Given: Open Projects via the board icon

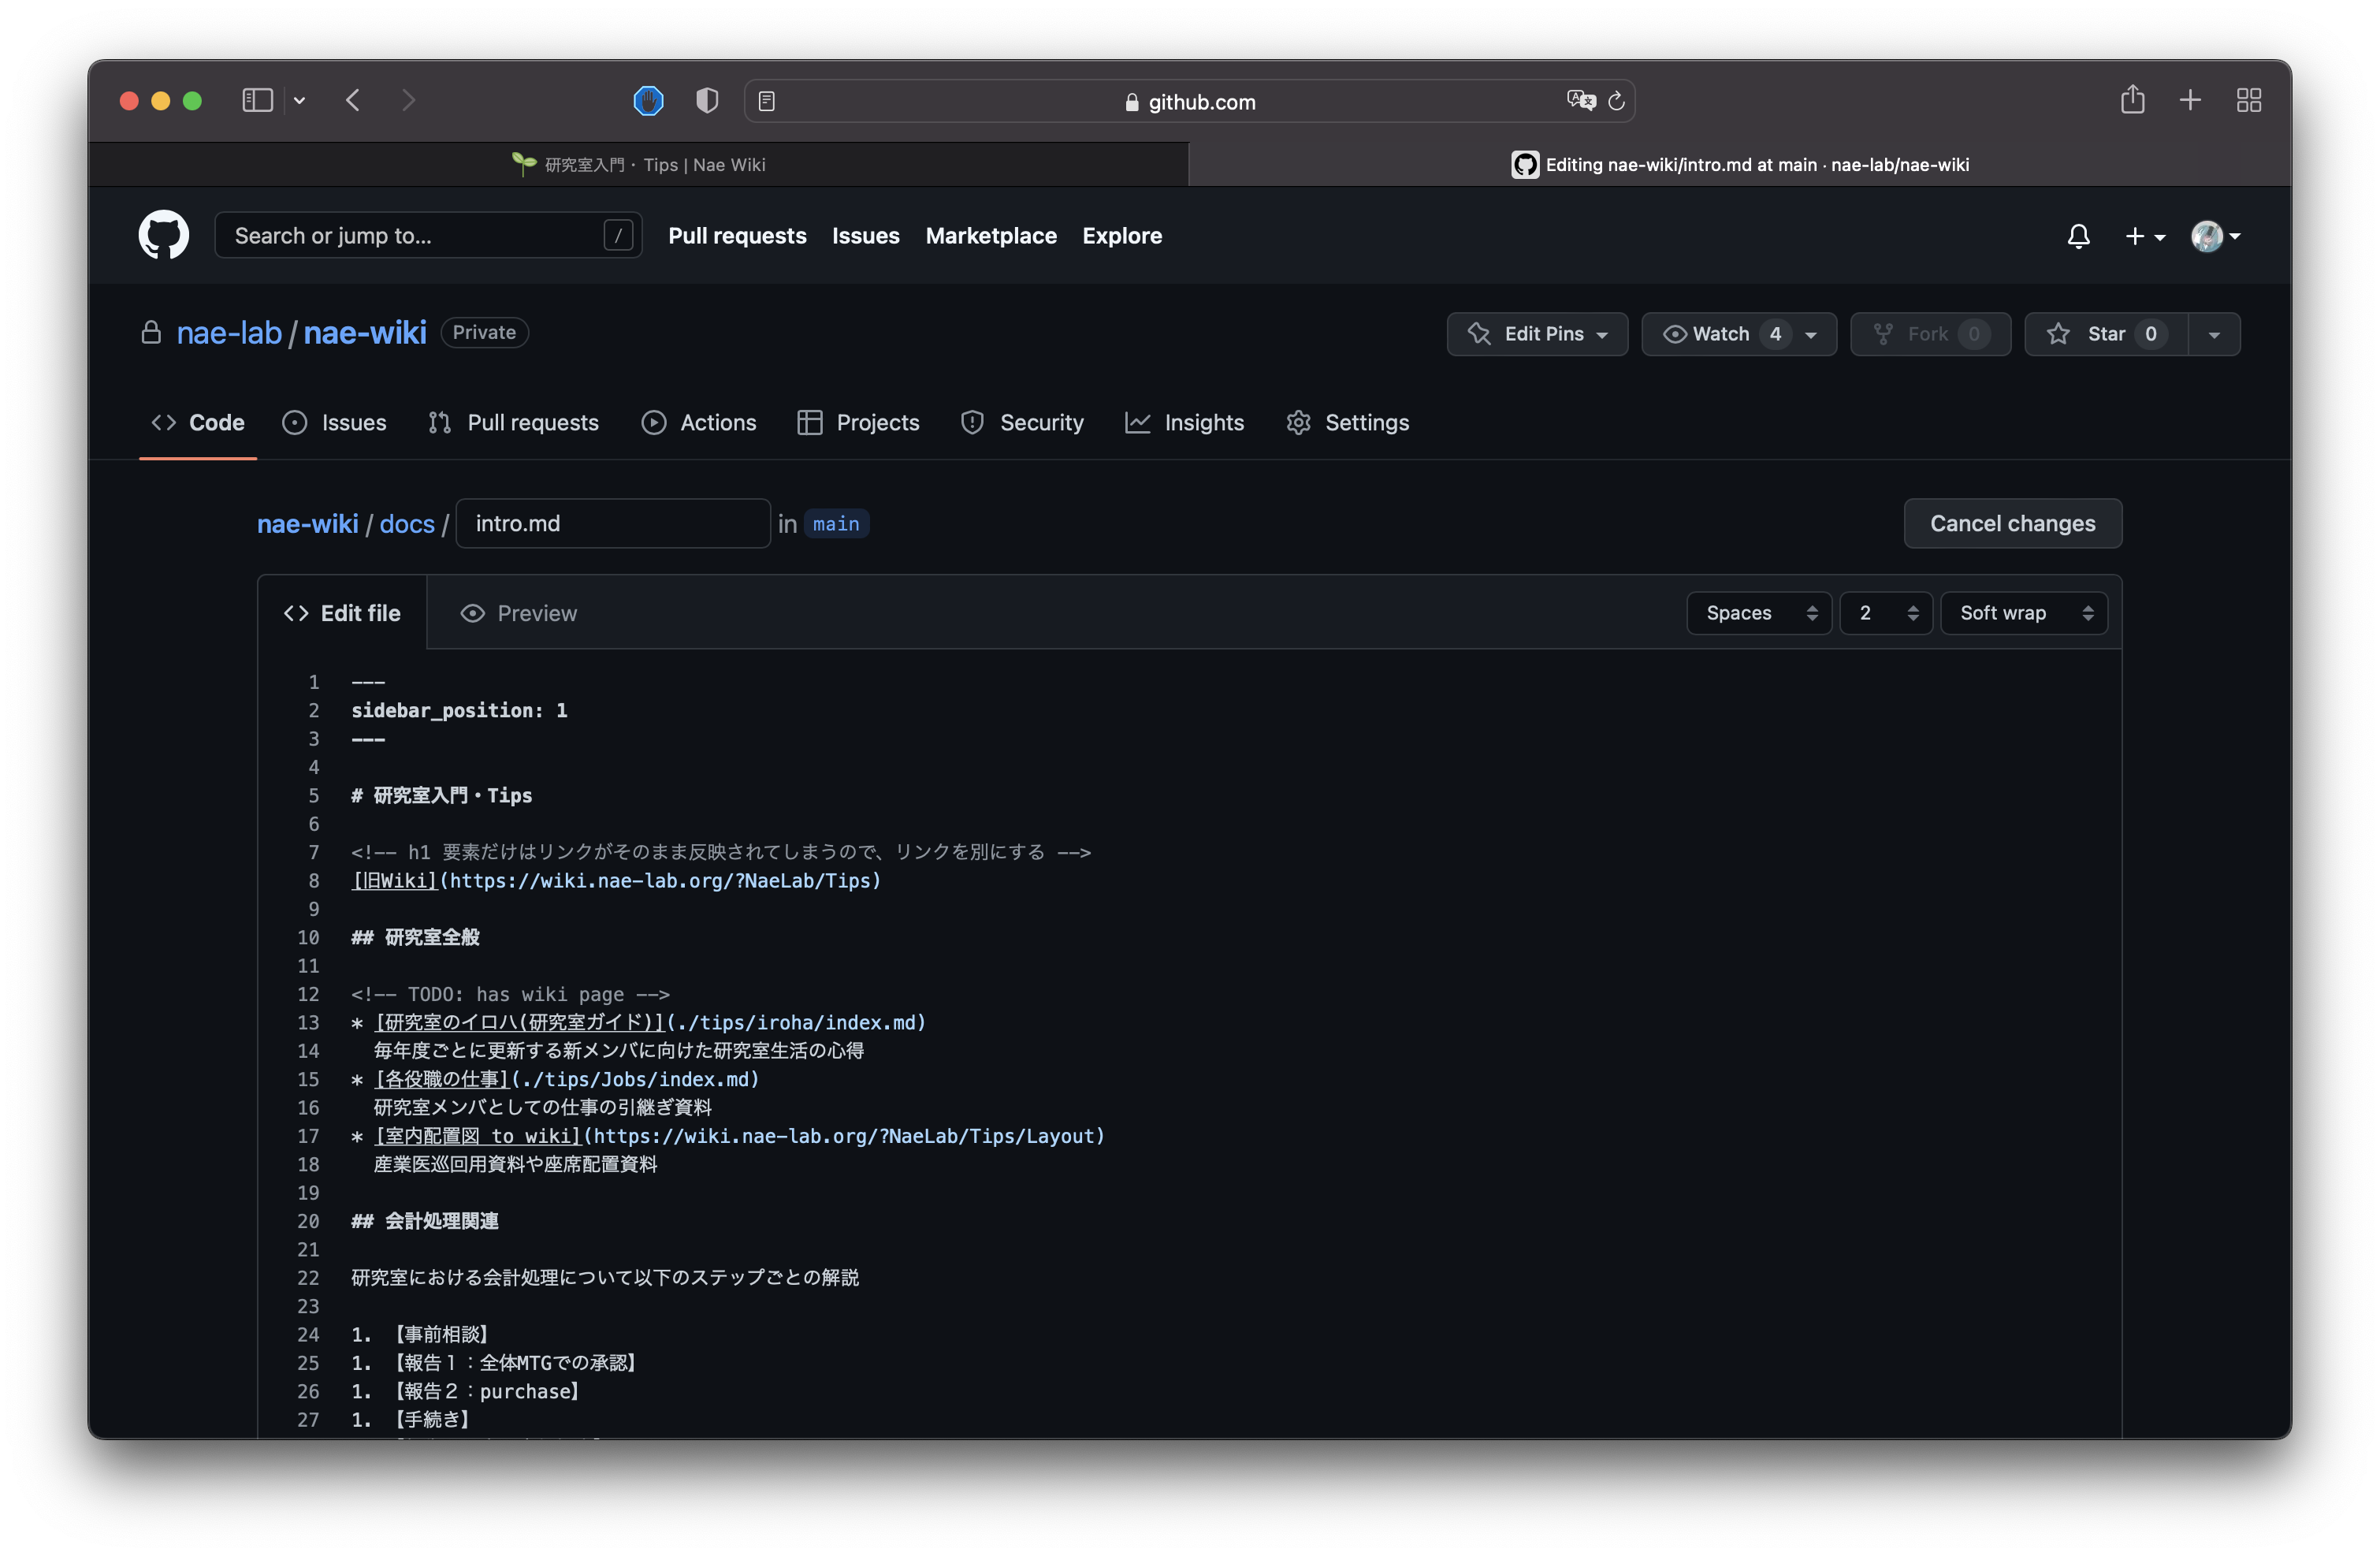Looking at the screenshot, I should click(x=810, y=422).
